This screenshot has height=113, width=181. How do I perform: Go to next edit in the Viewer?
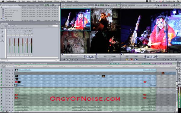pos(96,57)
